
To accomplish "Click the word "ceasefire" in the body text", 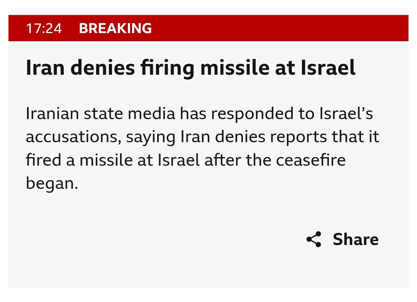I will pos(310,160).
